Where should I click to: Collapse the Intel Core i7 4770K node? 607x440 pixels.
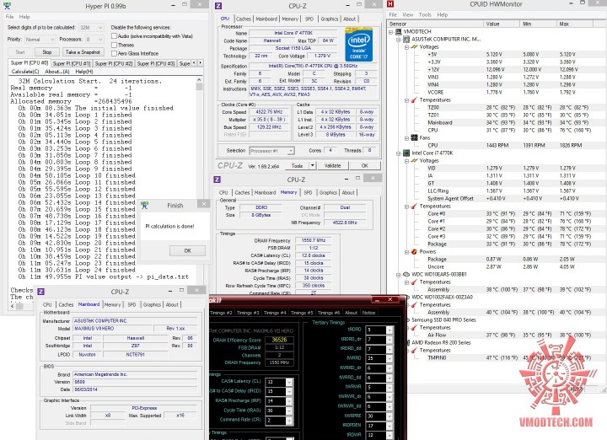(399, 153)
